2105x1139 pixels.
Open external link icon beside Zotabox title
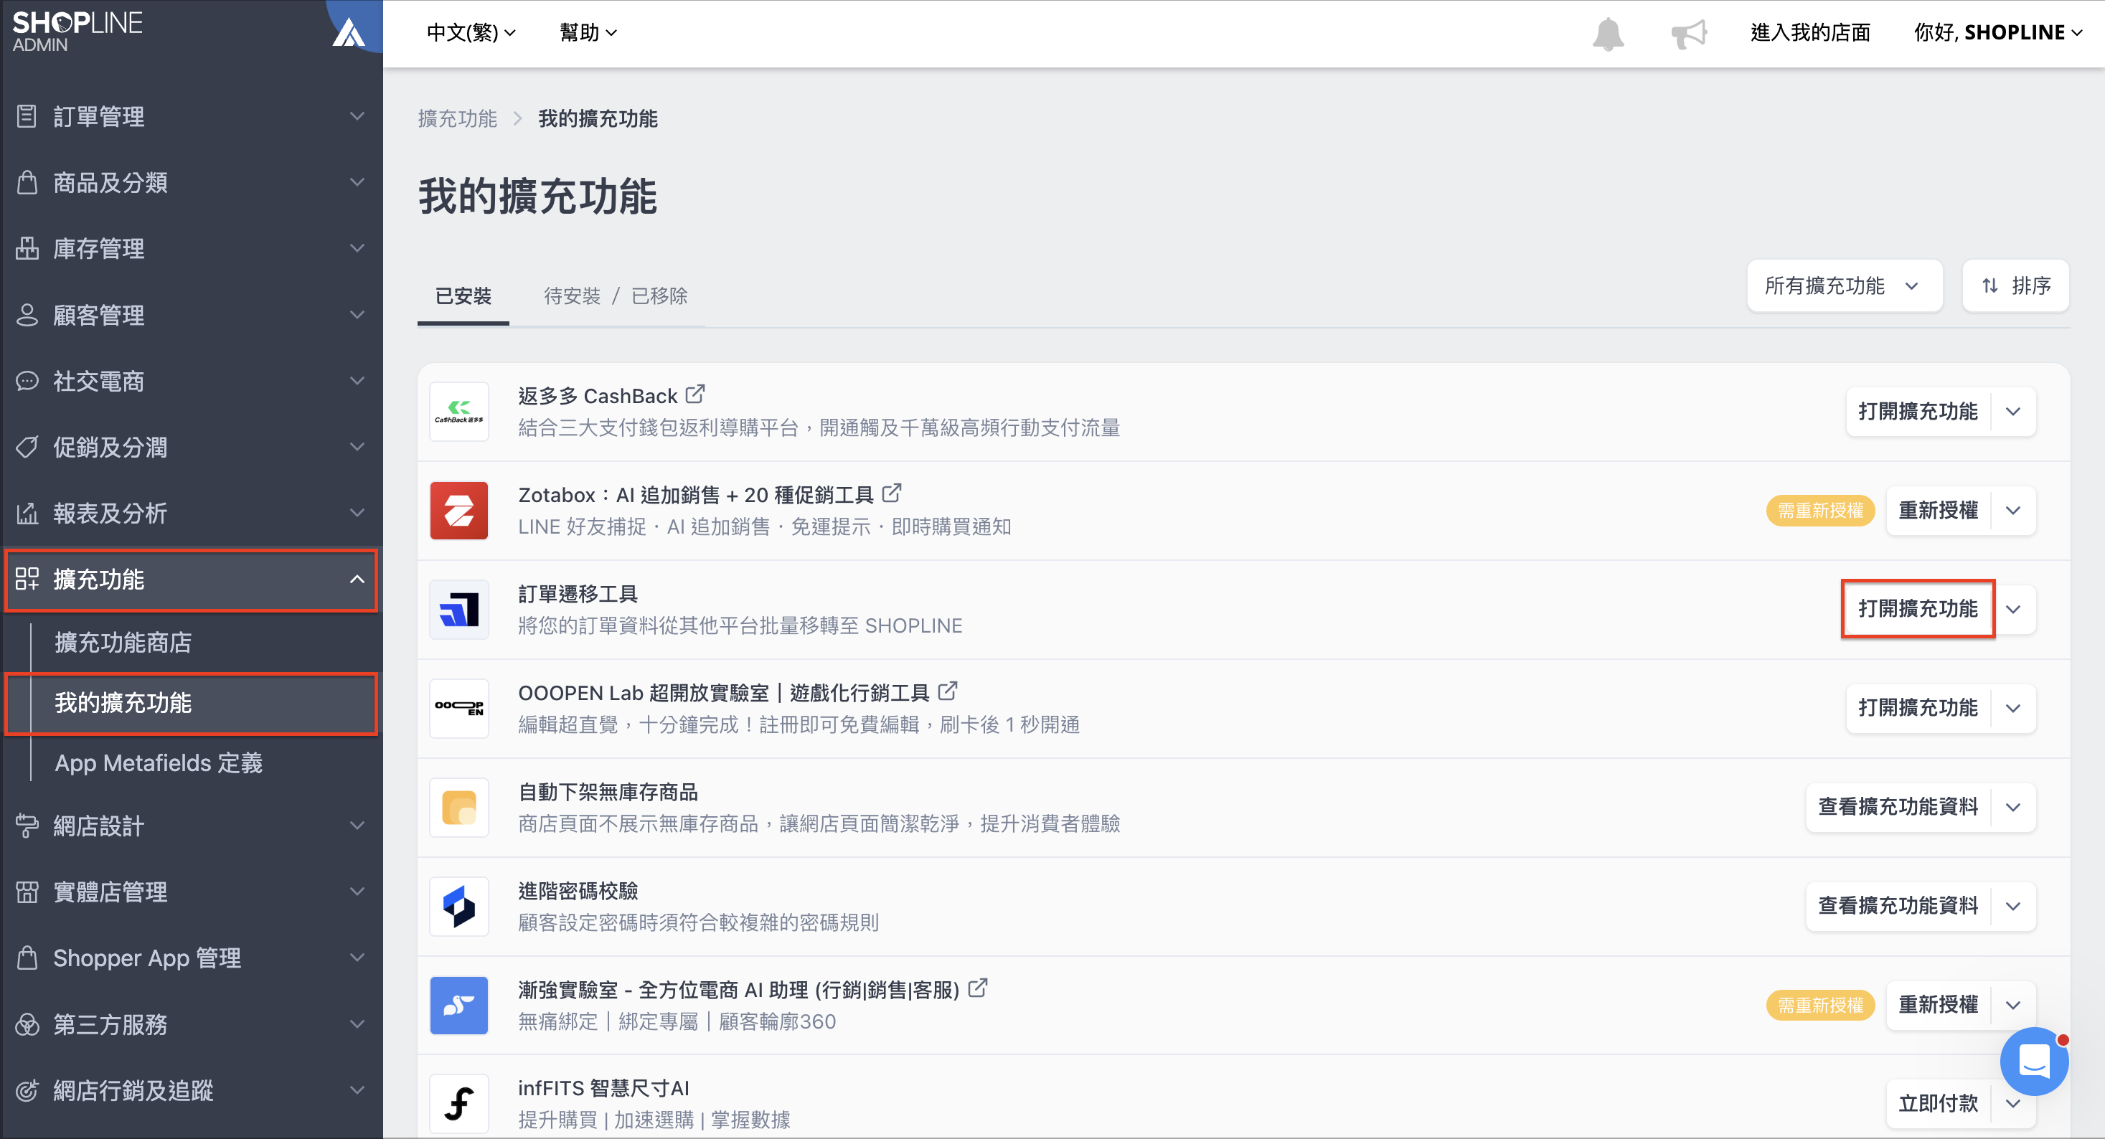click(892, 493)
